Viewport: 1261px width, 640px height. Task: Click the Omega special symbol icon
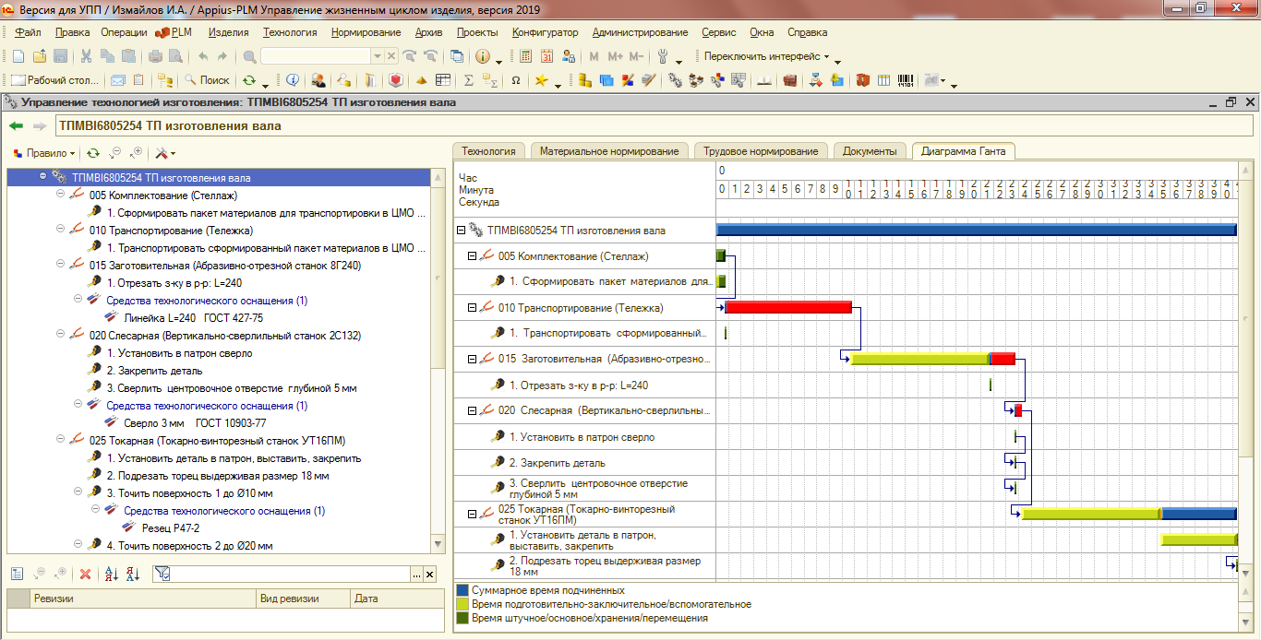tap(515, 80)
